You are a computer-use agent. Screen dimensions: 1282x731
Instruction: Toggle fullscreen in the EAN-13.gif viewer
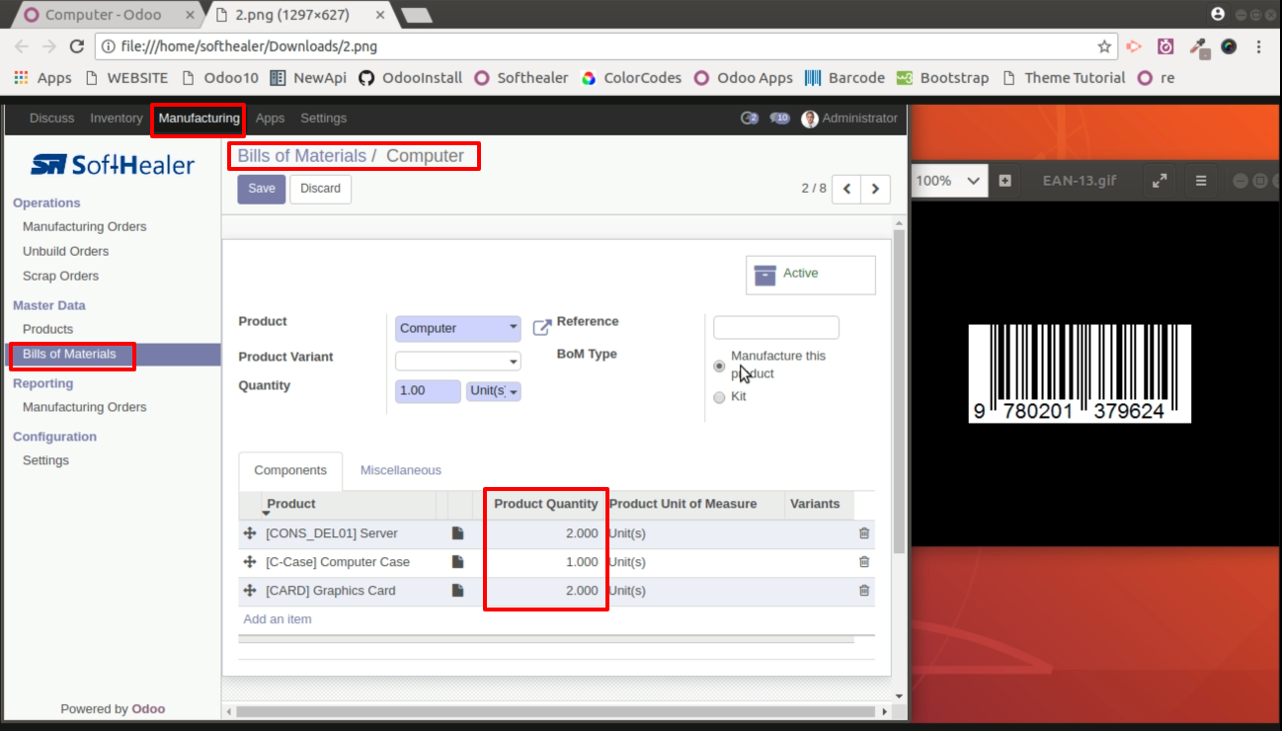(x=1160, y=181)
